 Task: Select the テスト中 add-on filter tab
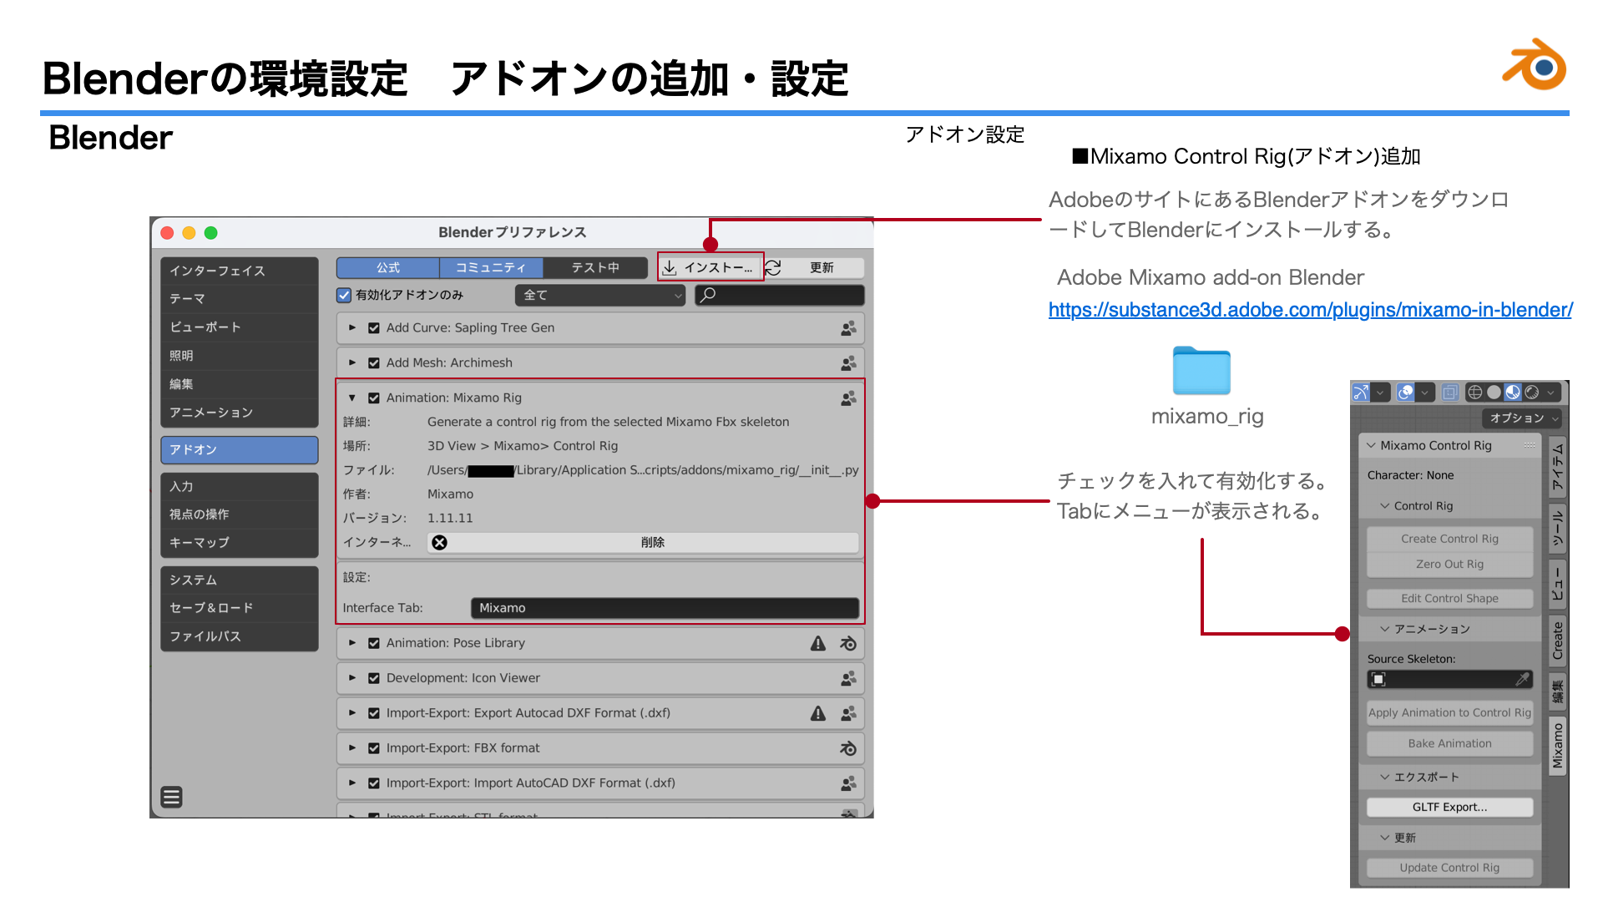point(595,267)
